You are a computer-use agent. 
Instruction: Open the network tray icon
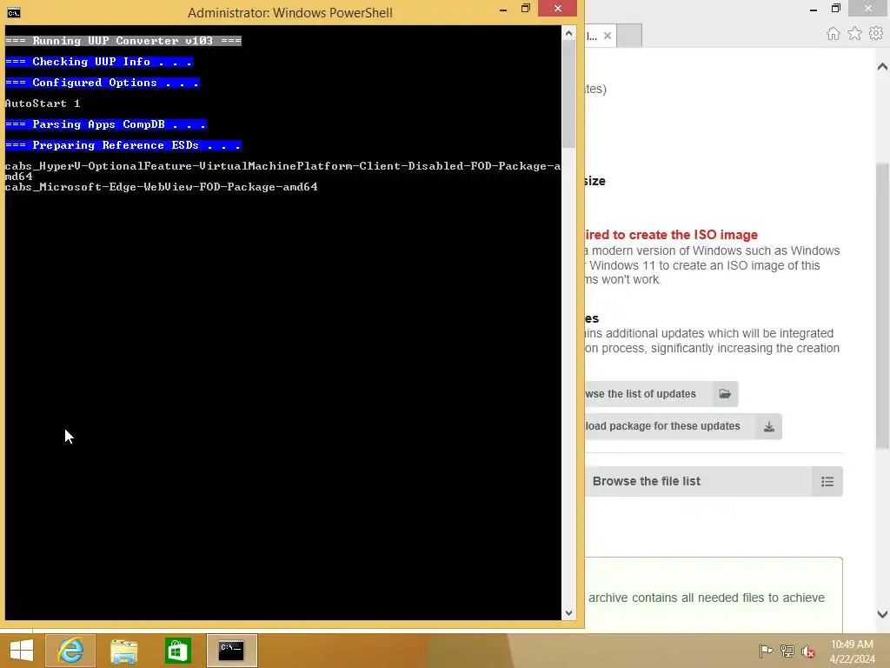(x=787, y=651)
